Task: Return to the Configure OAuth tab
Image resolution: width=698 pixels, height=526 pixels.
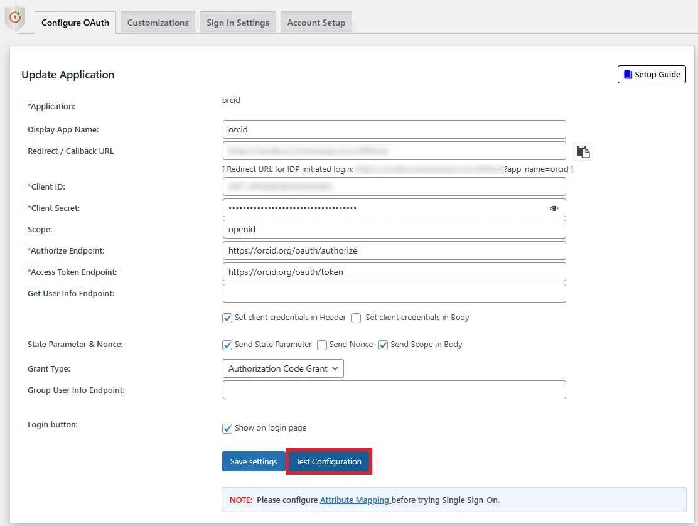Action: 75,22
